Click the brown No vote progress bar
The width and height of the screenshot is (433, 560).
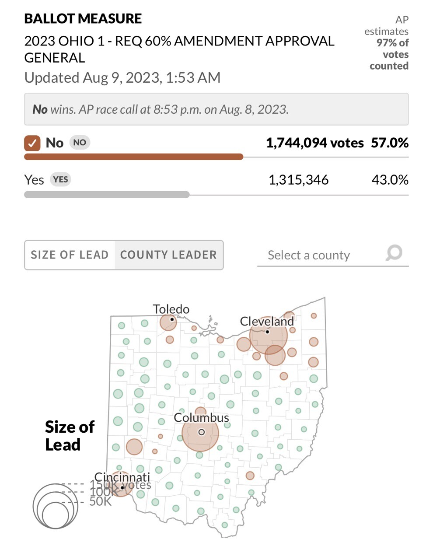(133, 157)
